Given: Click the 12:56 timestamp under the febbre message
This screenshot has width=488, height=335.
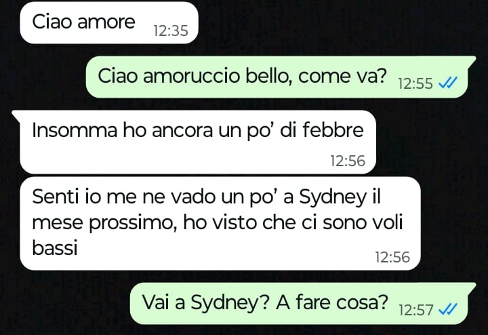Looking at the screenshot, I should 348,161.
